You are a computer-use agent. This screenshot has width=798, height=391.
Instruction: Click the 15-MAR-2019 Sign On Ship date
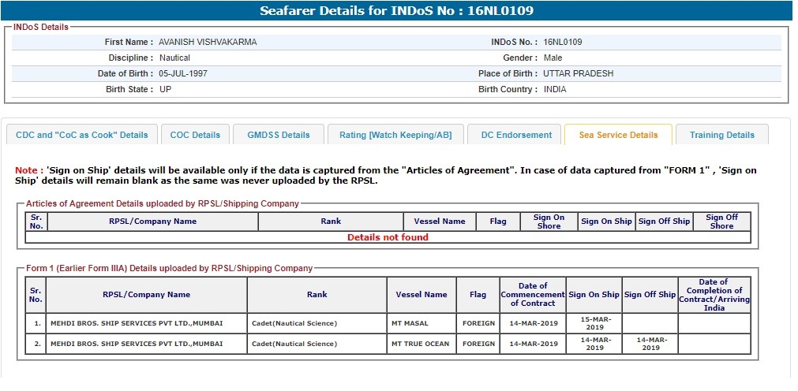(594, 323)
